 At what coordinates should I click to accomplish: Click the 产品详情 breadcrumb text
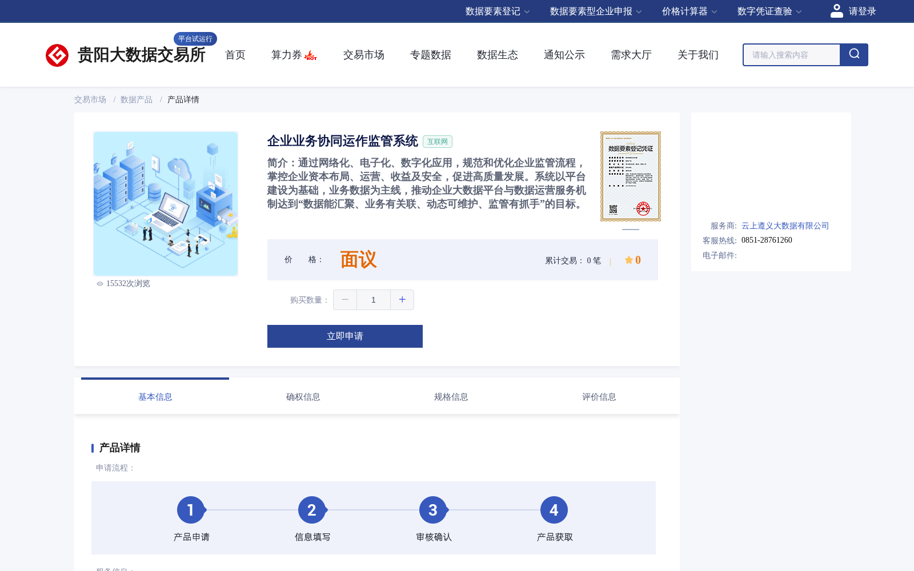pyautogui.click(x=183, y=99)
